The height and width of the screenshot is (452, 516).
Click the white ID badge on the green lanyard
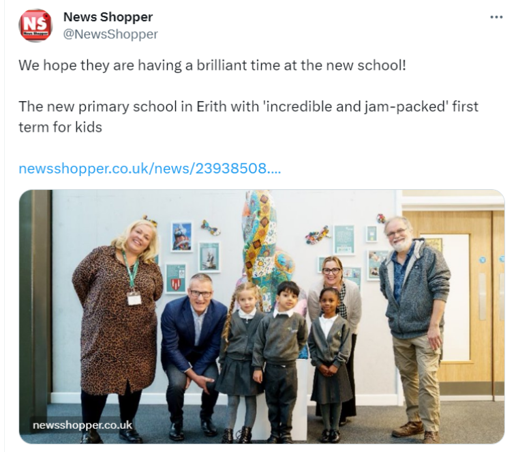(134, 298)
